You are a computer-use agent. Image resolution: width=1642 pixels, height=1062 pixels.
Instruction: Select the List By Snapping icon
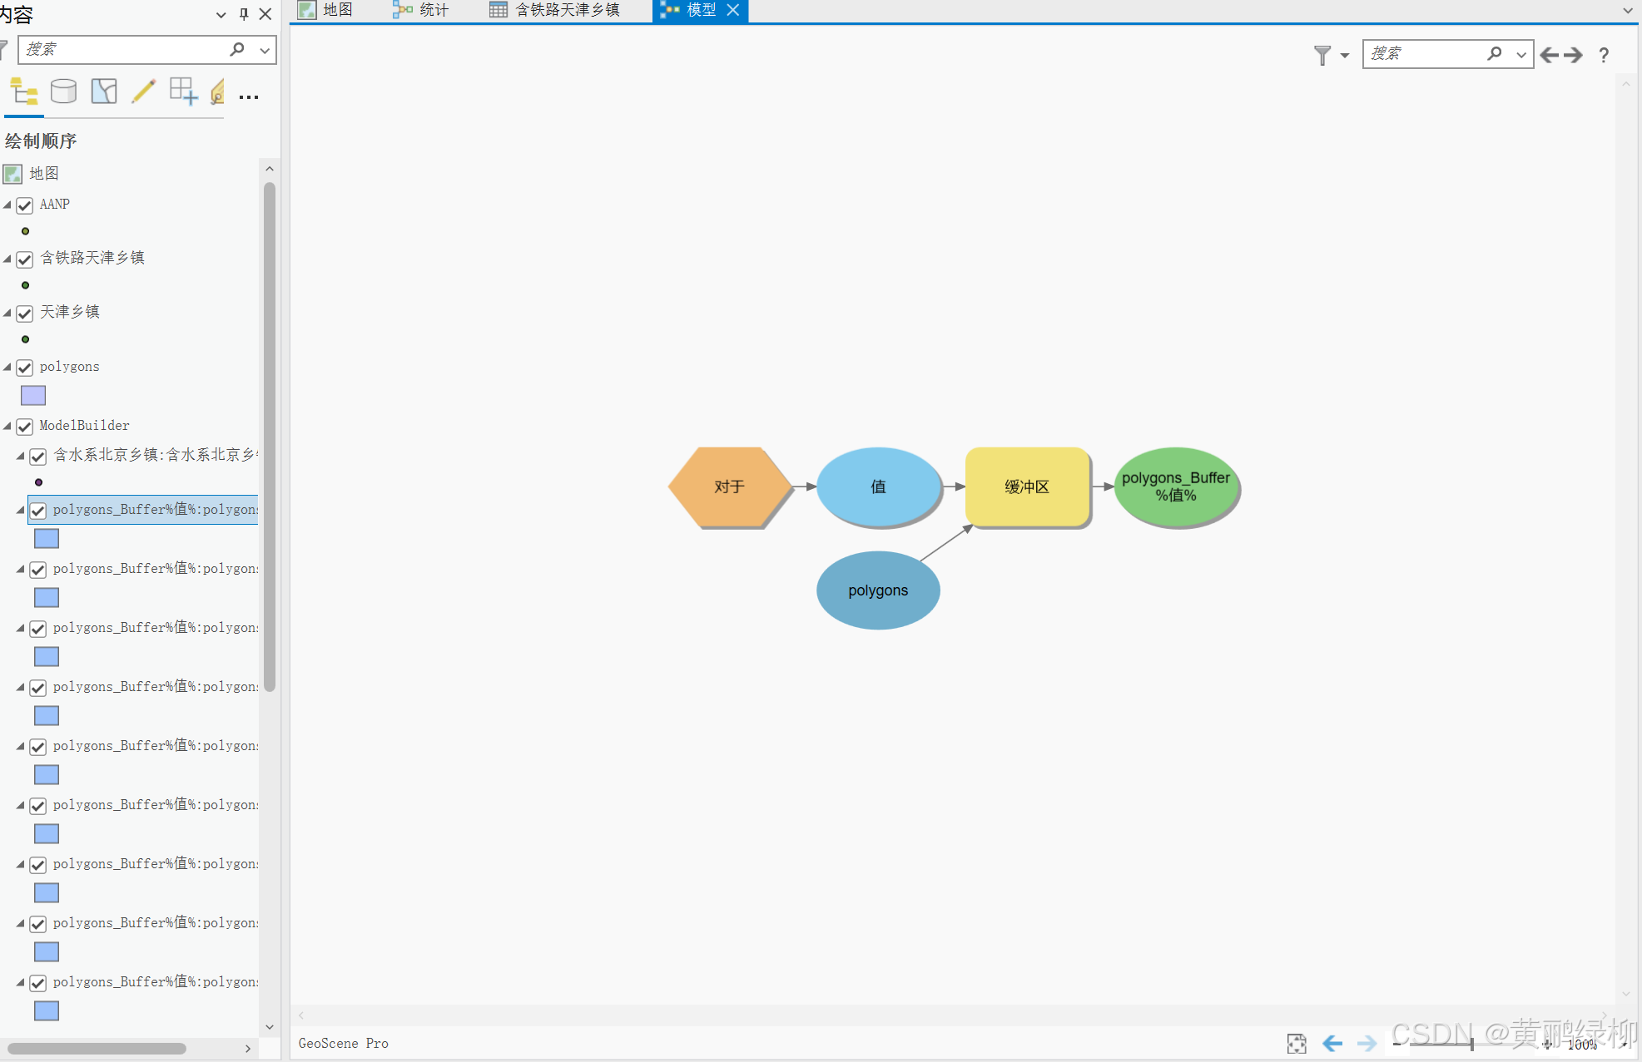pyautogui.click(x=183, y=91)
